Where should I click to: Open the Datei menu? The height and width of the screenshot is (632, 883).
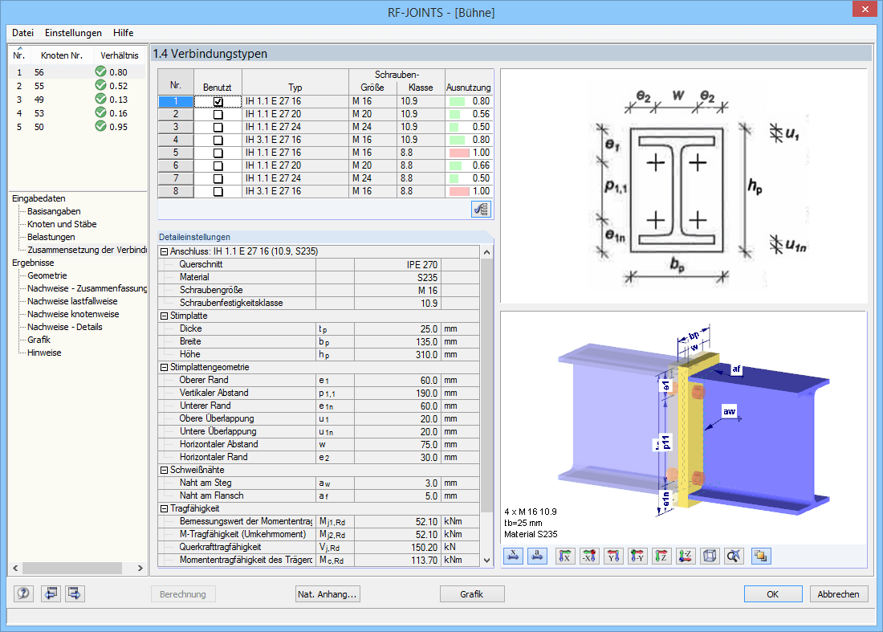coord(23,33)
